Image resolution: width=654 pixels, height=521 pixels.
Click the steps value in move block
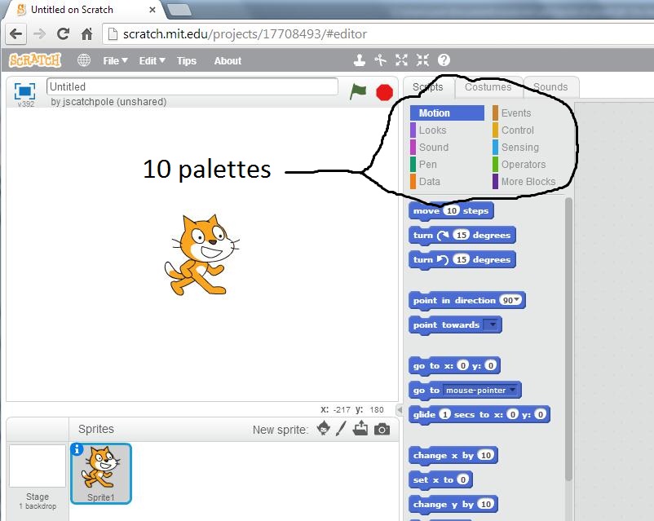[x=451, y=210]
